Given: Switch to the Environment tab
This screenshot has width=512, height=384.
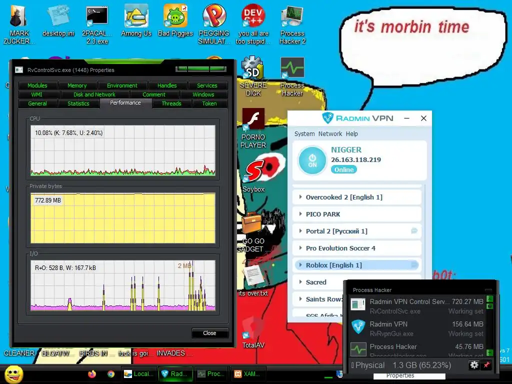Looking at the screenshot, I should (122, 85).
